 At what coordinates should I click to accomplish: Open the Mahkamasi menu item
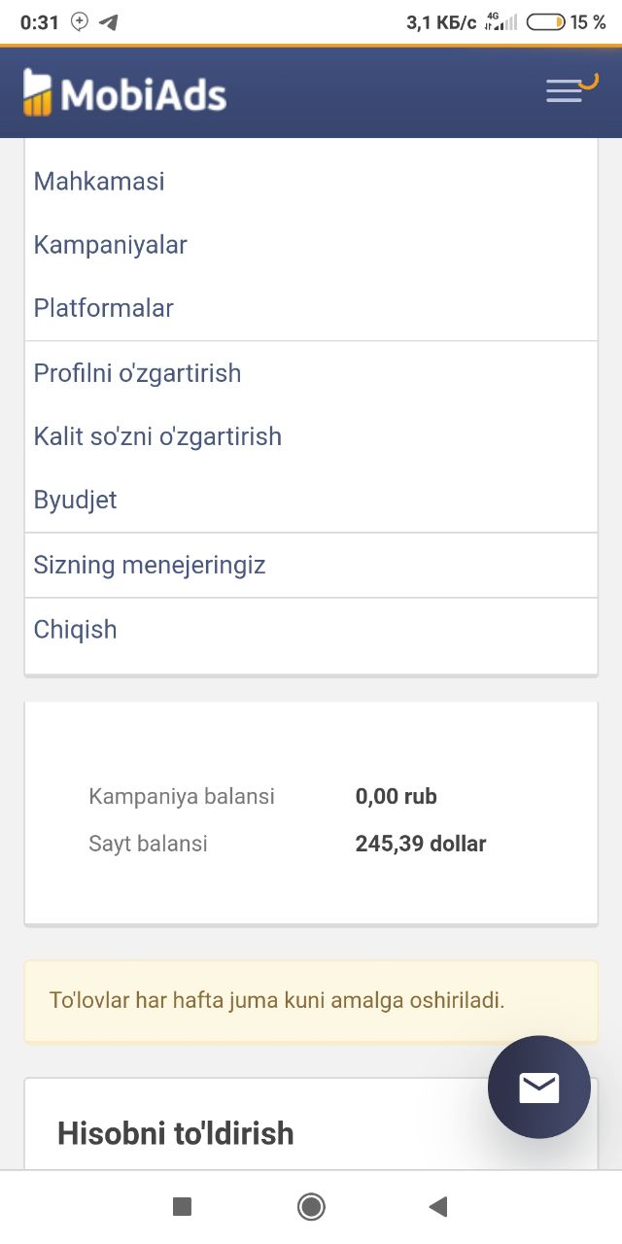pyautogui.click(x=99, y=181)
